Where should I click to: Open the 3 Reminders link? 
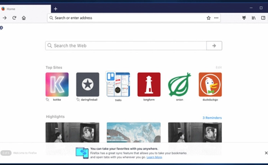click(x=212, y=118)
